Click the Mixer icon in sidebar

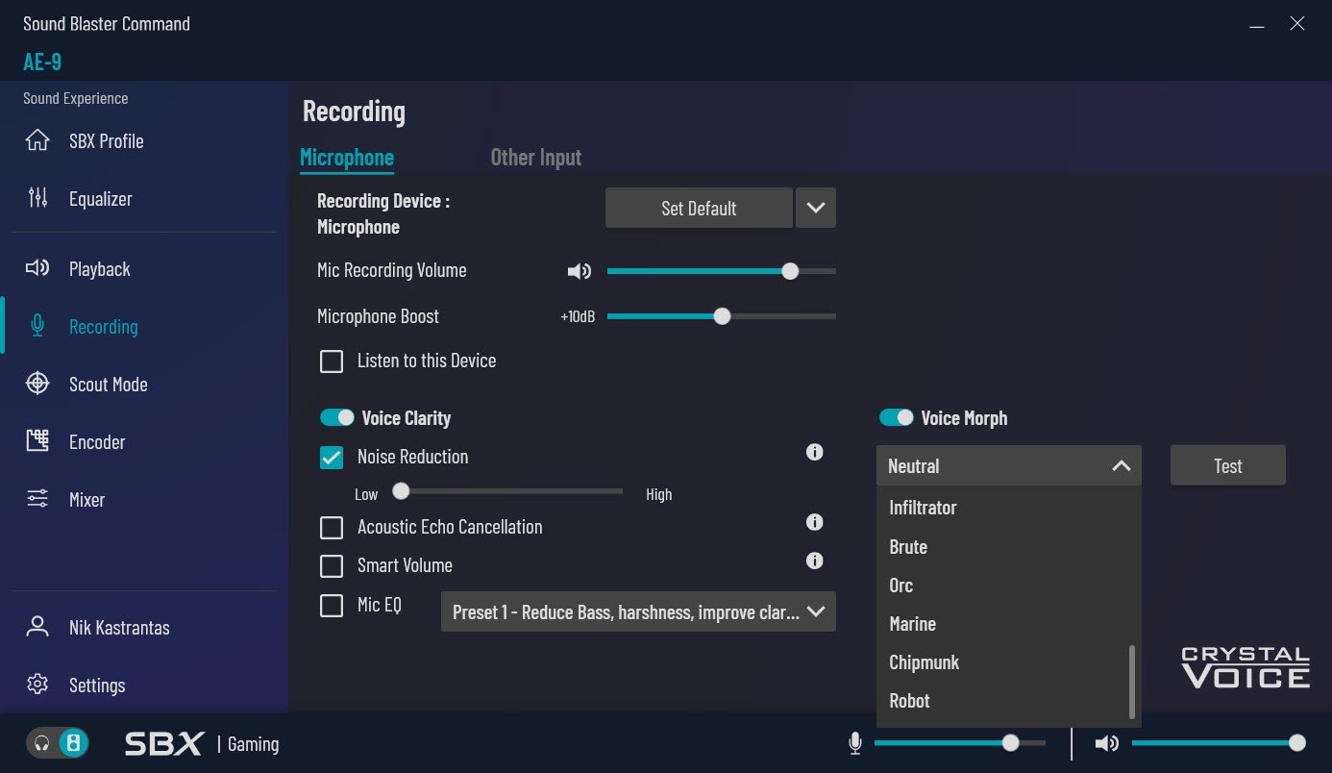pyautogui.click(x=37, y=499)
